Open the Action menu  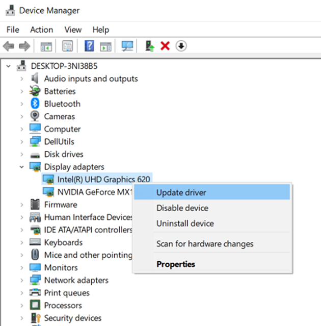tap(41, 30)
